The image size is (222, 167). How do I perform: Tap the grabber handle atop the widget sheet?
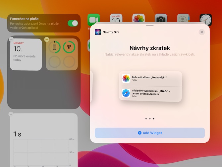coord(150,26)
